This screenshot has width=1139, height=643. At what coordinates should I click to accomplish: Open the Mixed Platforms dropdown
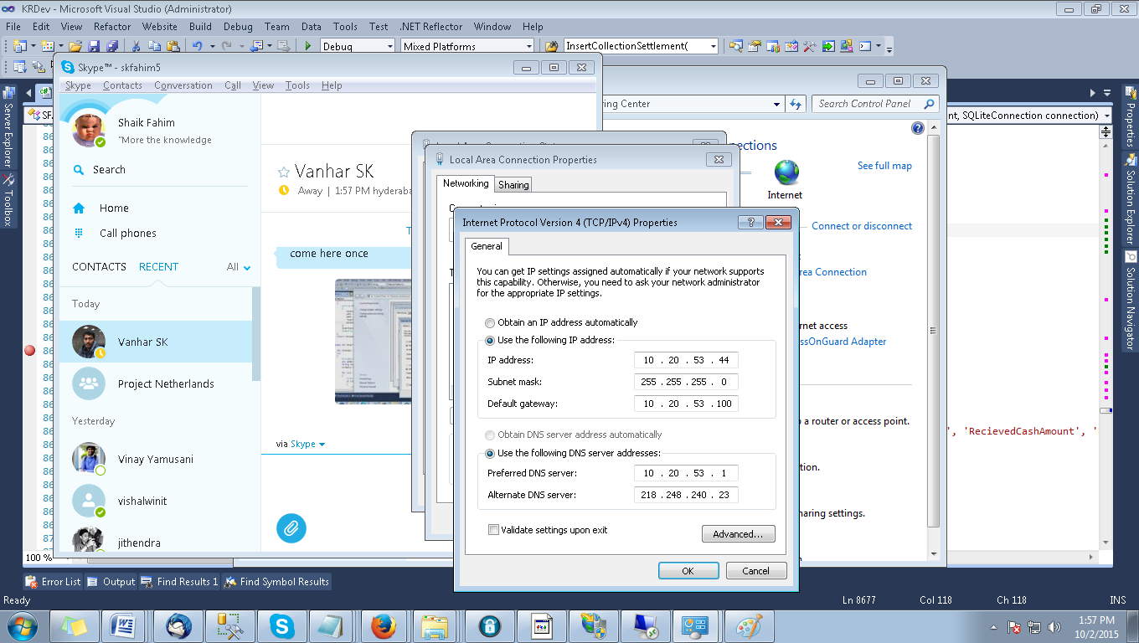point(528,46)
